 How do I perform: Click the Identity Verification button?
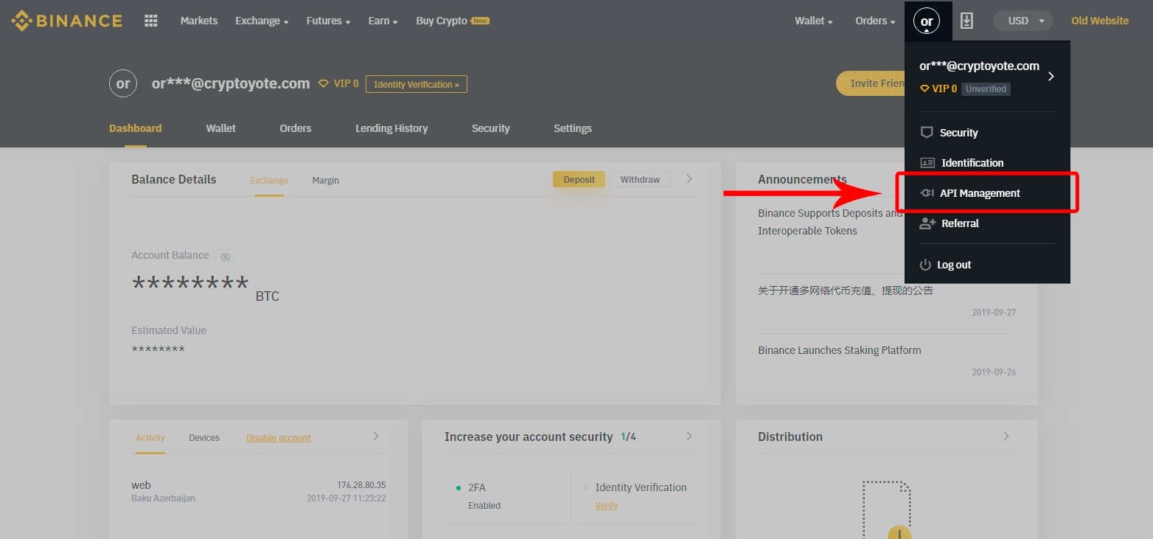(417, 84)
